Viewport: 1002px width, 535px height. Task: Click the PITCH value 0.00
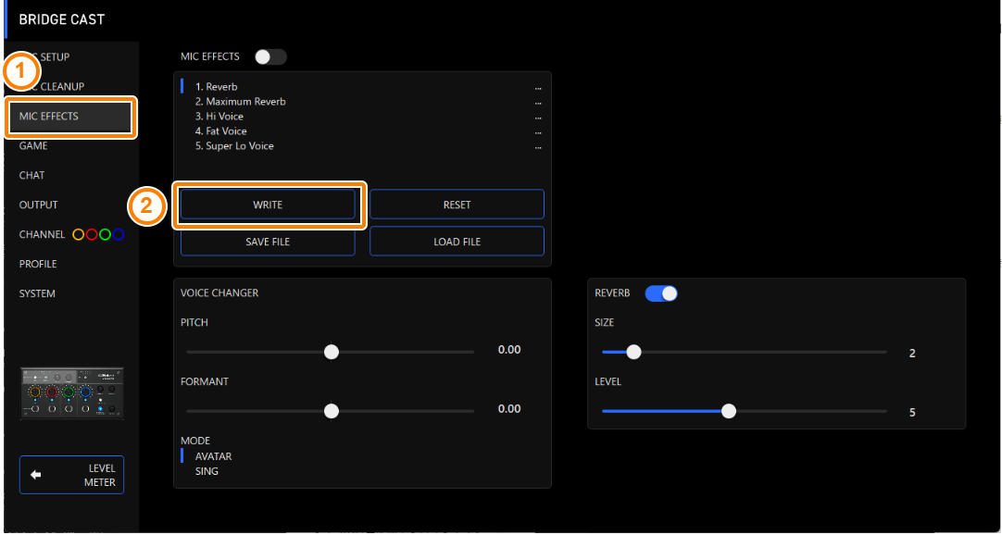509,350
